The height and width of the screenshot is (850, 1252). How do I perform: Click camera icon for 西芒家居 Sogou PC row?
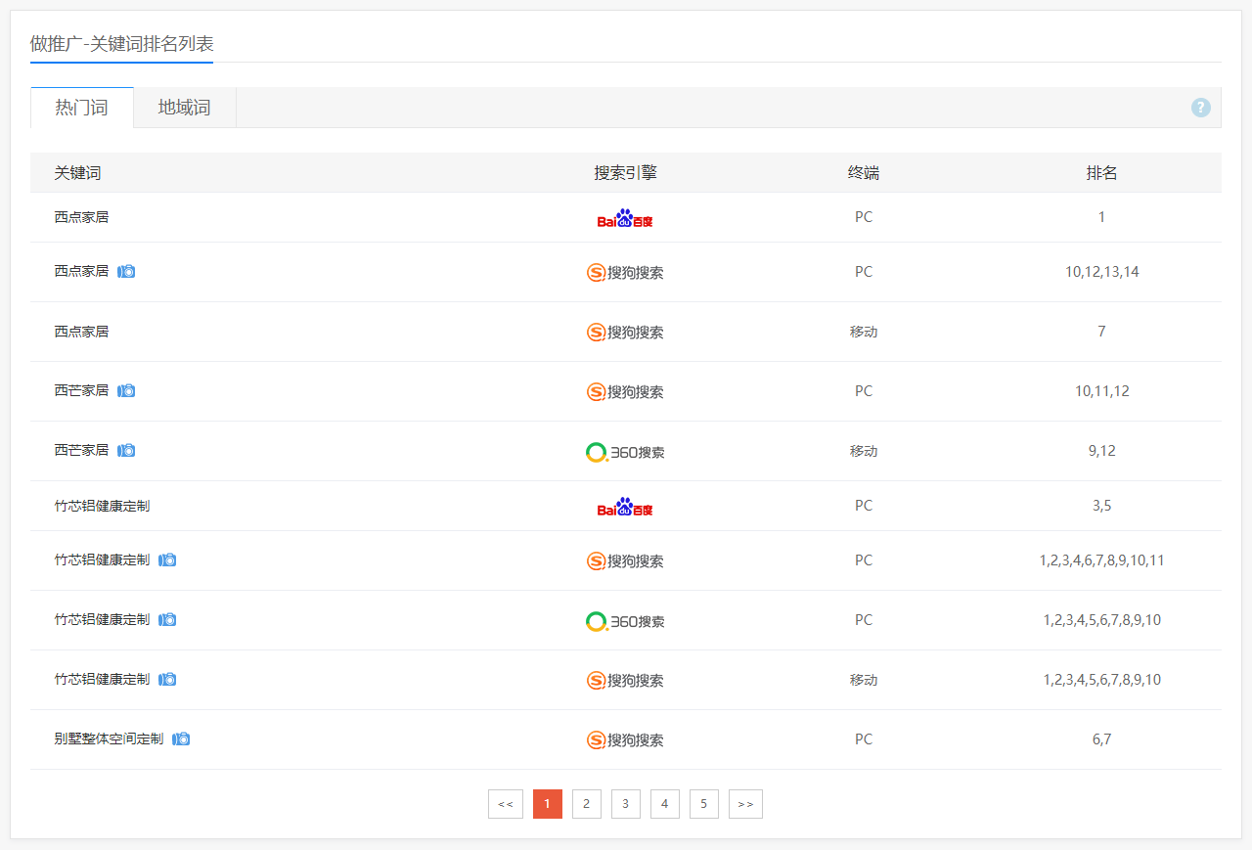click(126, 390)
